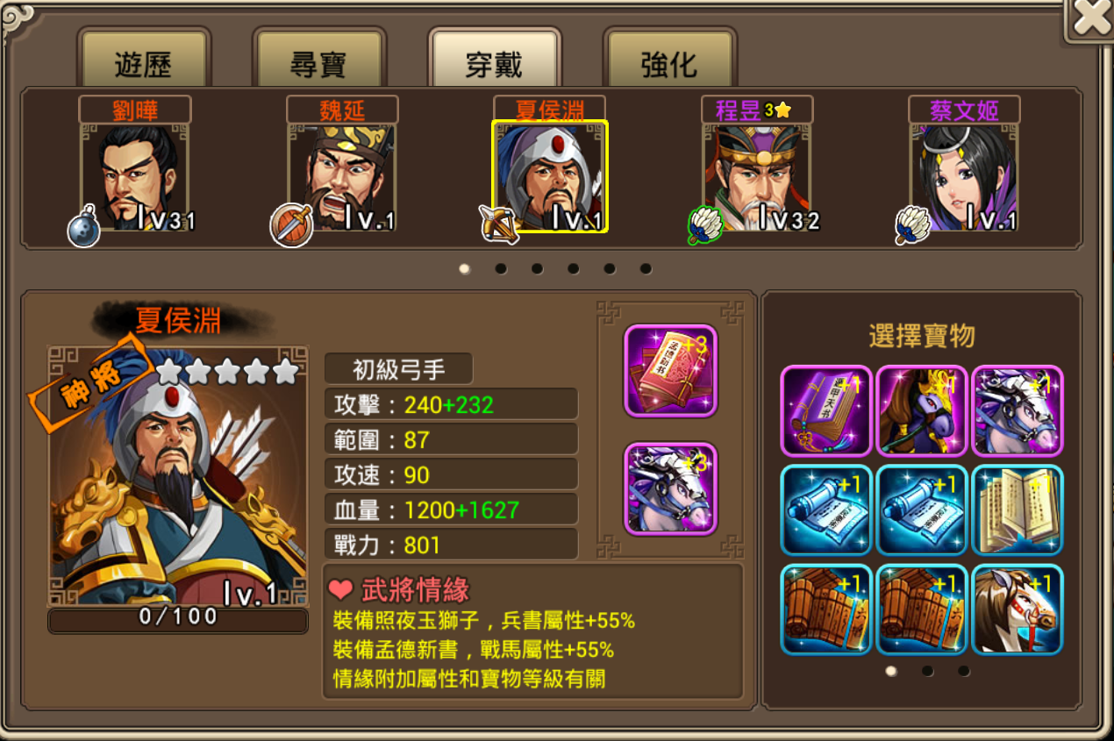Tap the equipped white horse +3 slot
Viewport: 1114px width, 741px height.
pos(671,488)
